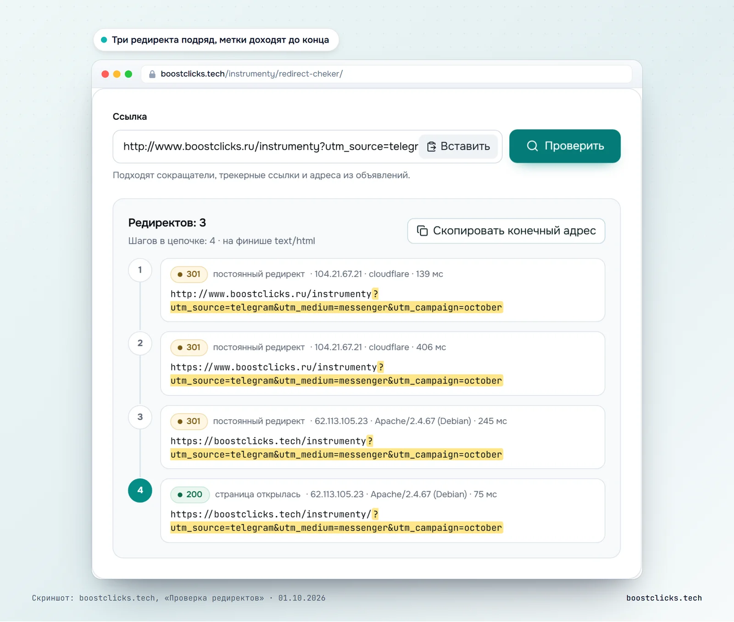Click the Ссылка field label
Viewport: 734px width, 622px height.
[130, 117]
